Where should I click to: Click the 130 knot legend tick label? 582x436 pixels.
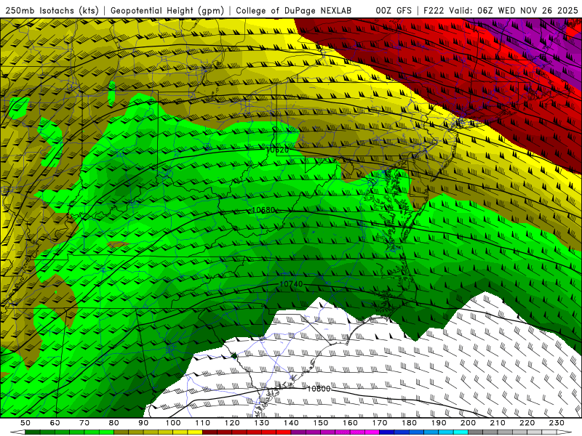pos(261,423)
